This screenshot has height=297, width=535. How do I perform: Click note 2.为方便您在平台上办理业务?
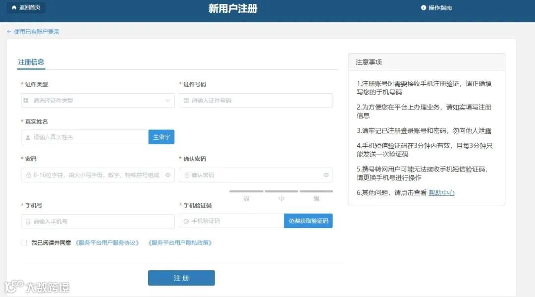tap(424, 111)
